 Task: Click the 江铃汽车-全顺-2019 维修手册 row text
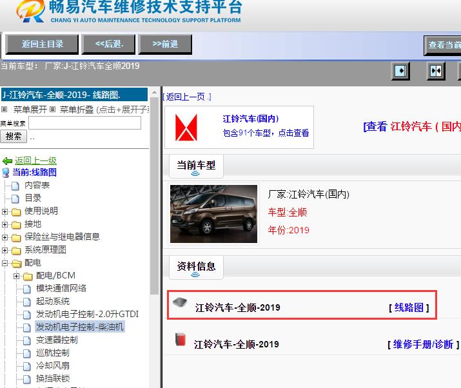pos(237,344)
